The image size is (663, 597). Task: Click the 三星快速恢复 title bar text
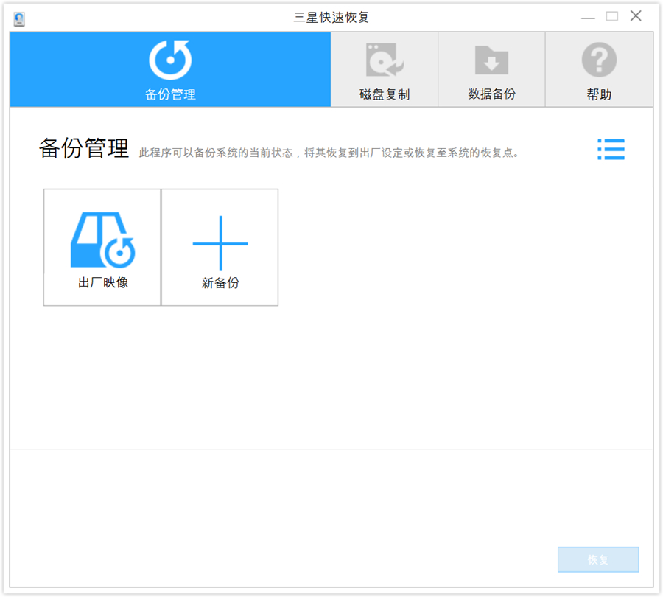point(331,15)
